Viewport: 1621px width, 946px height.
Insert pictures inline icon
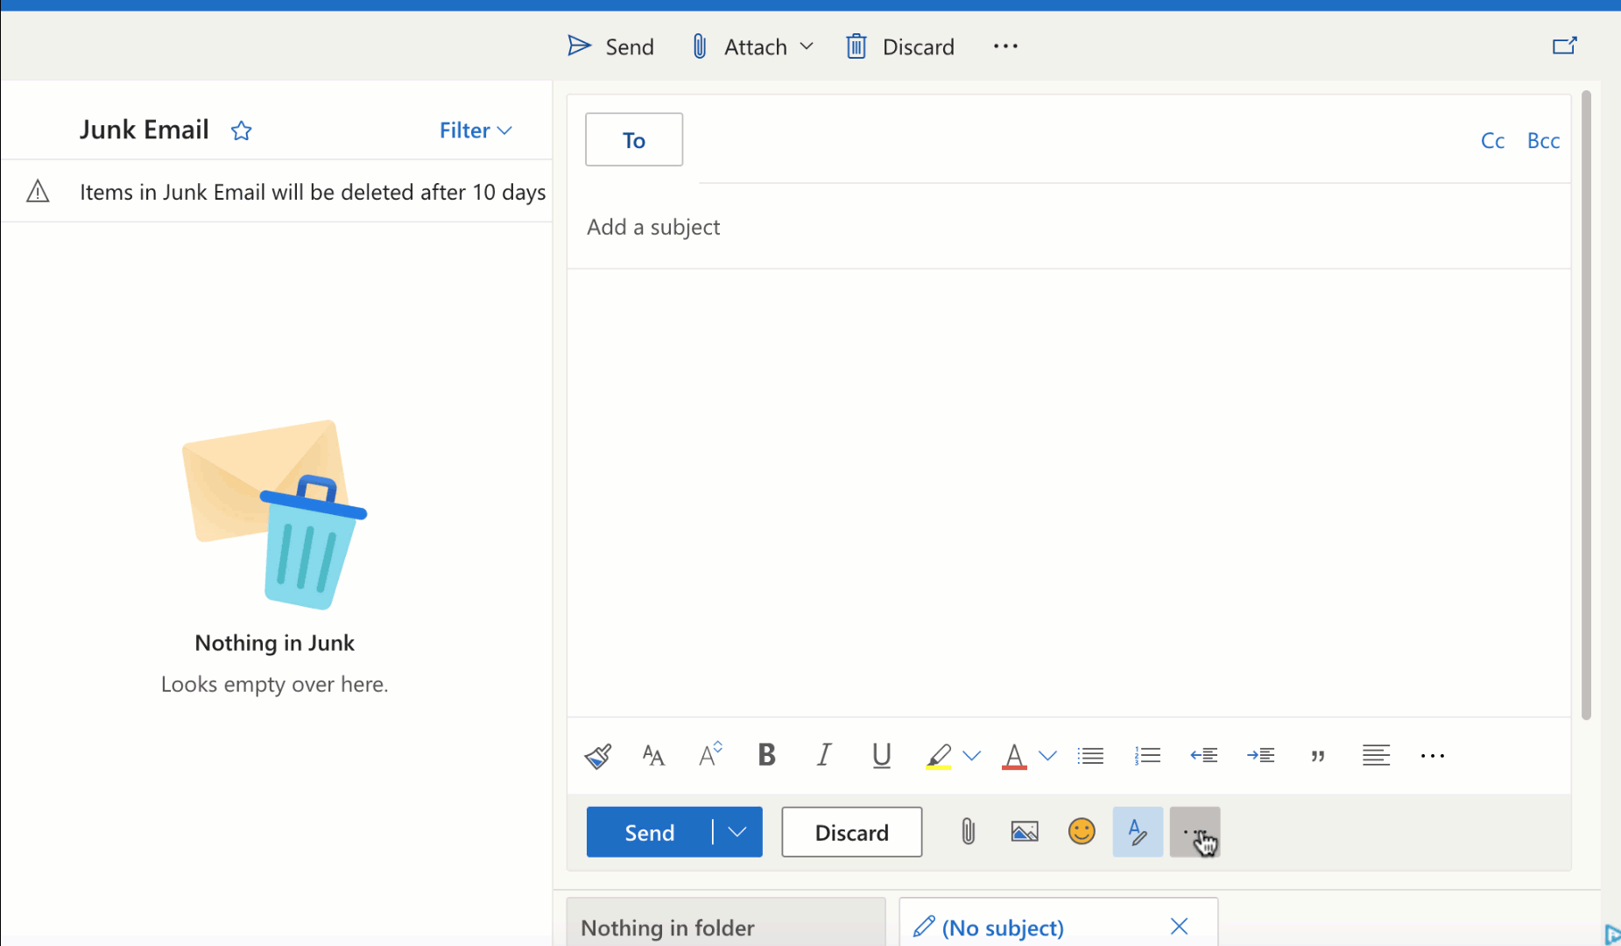click(x=1025, y=831)
